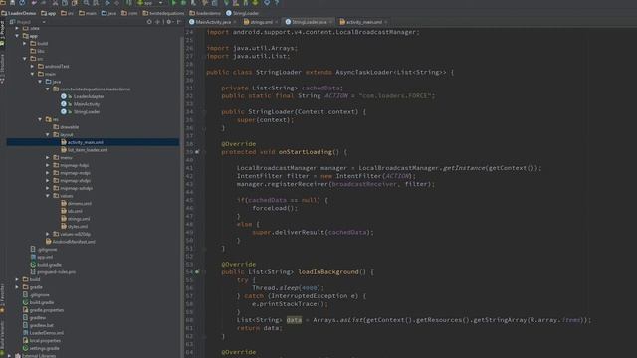
Task: Click StringLoader class in the navigation breadcrumb
Action: pos(243,13)
